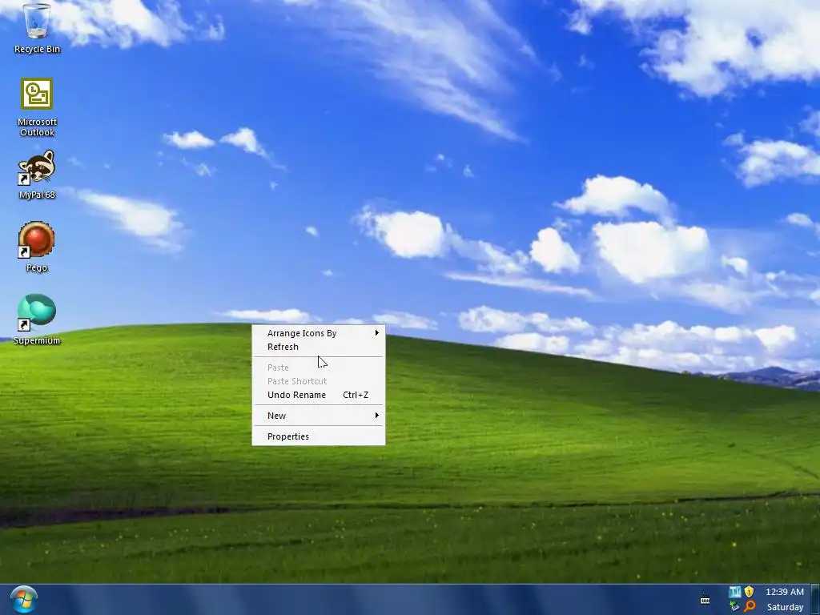Screen dimensions: 820x615
Task: Expand the New submenu
Action: pos(319,416)
